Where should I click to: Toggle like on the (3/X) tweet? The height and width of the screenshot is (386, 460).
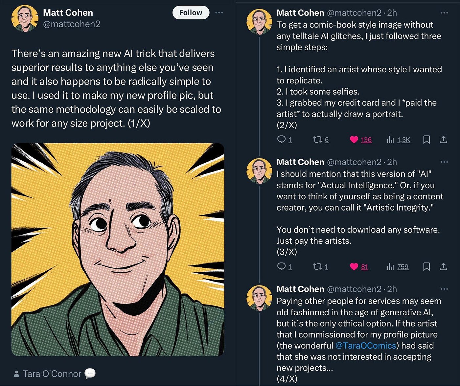(354, 266)
